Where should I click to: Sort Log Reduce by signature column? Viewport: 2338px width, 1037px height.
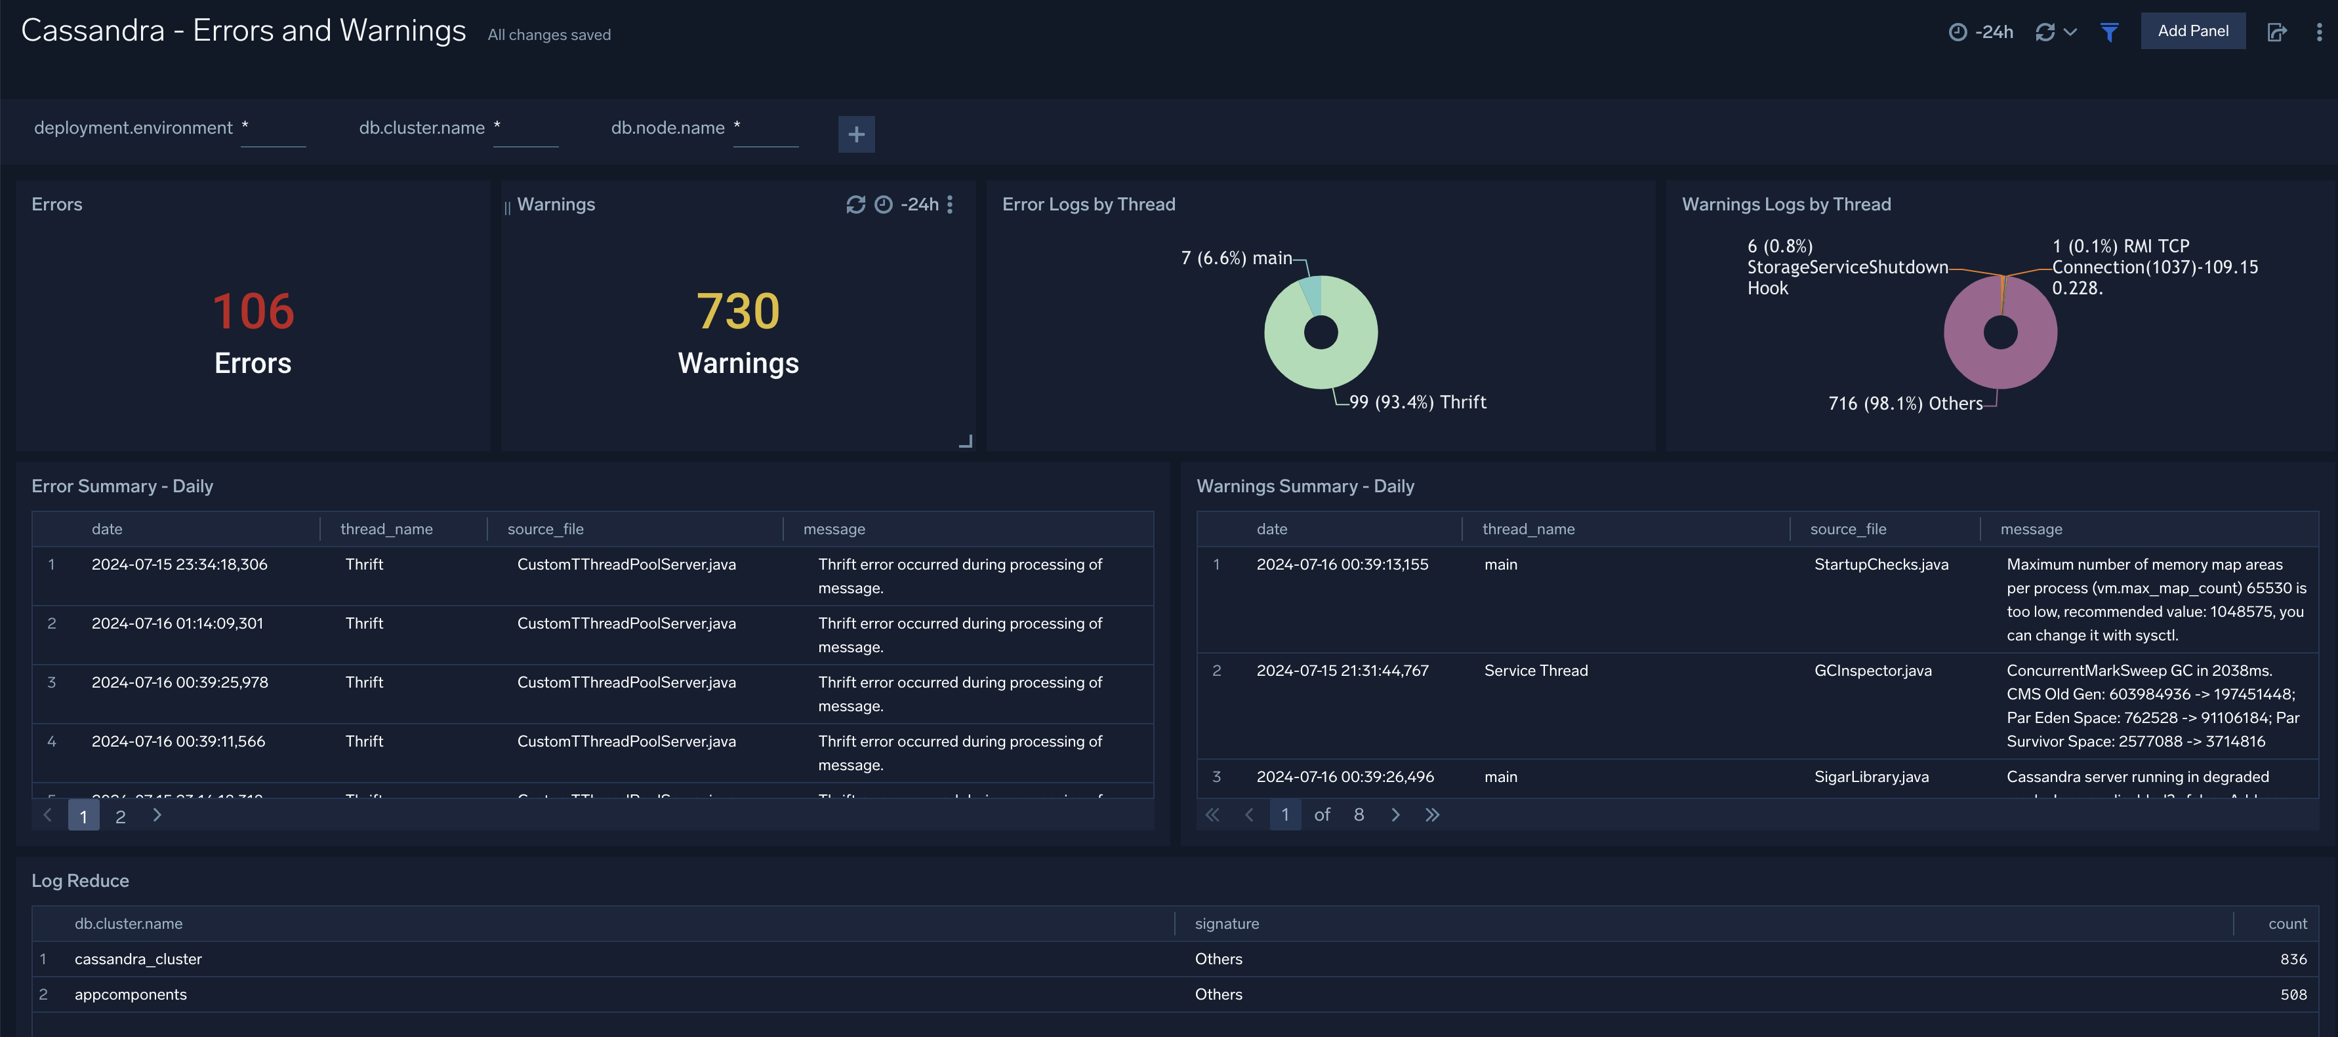pos(1226,924)
